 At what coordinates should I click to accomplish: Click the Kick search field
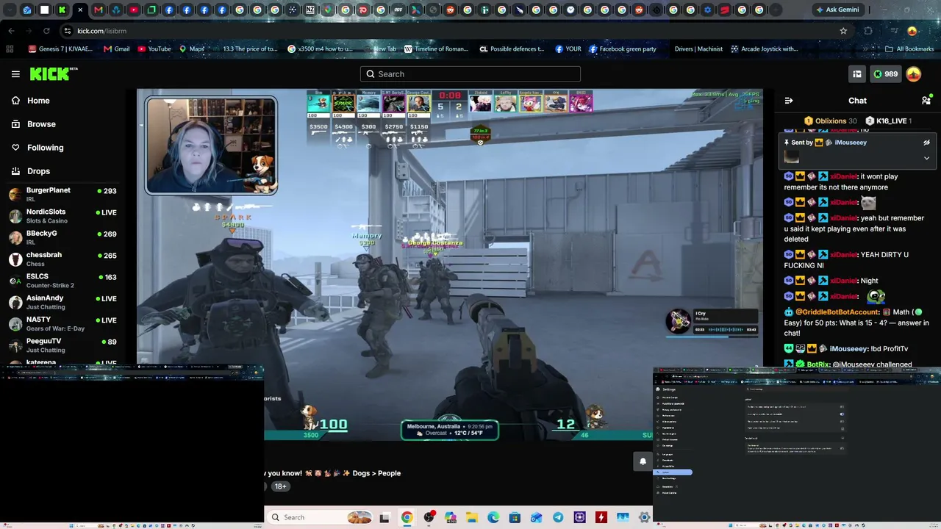pos(470,74)
